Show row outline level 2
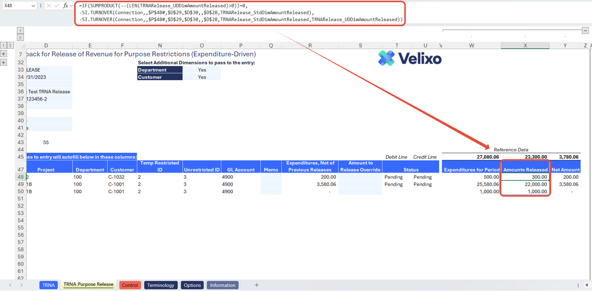Viewport: 592px width, 291px height. tap(10, 46)
